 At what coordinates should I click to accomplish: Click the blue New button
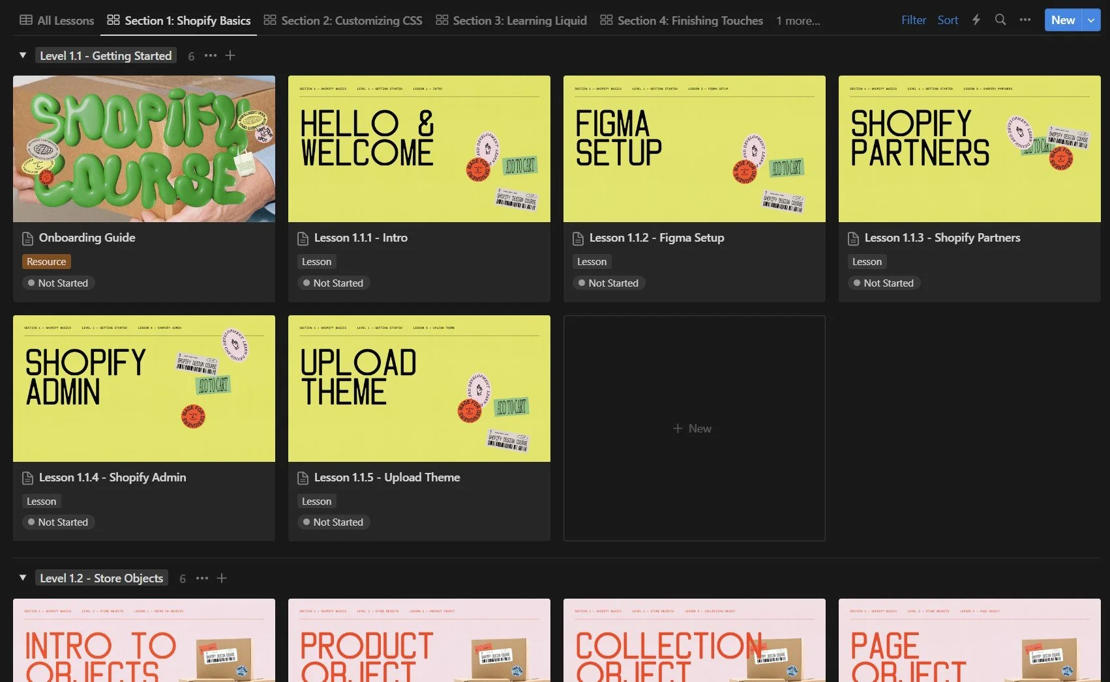(x=1063, y=20)
